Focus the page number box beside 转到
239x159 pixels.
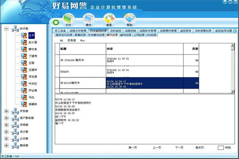[x=221, y=147]
